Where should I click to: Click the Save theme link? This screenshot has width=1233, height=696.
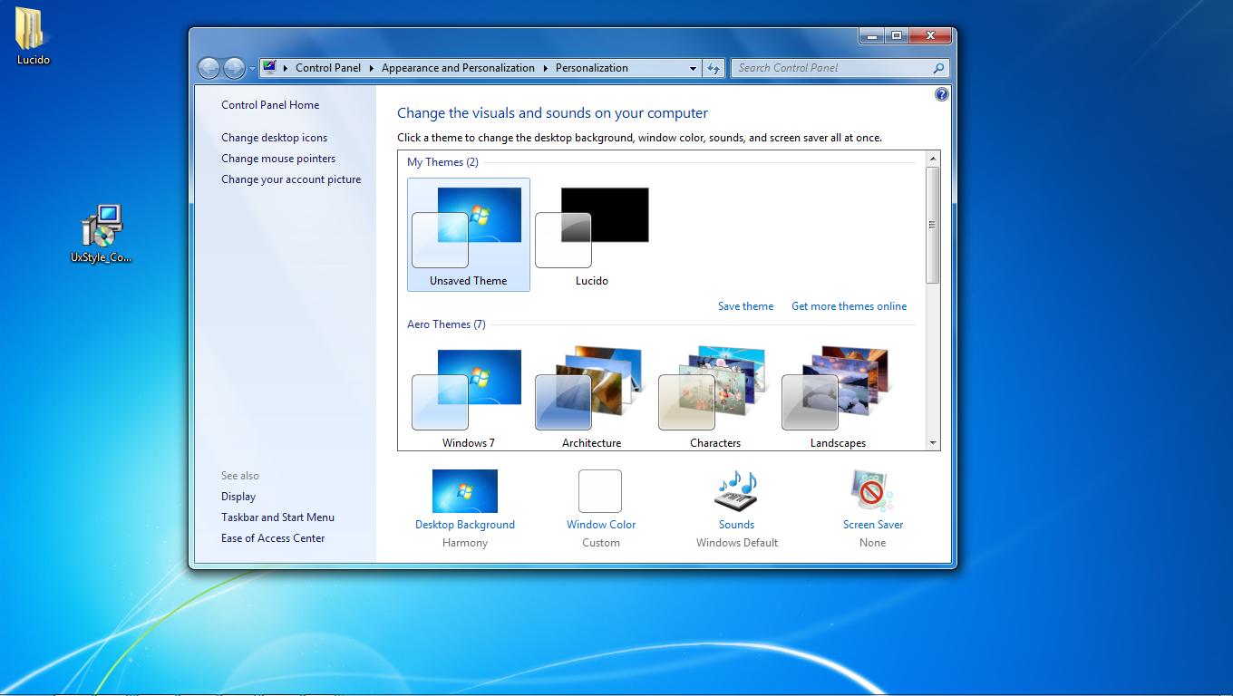745,306
